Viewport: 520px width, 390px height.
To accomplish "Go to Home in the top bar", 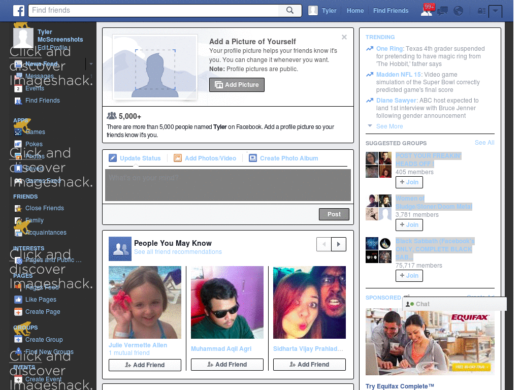I will coord(355,11).
